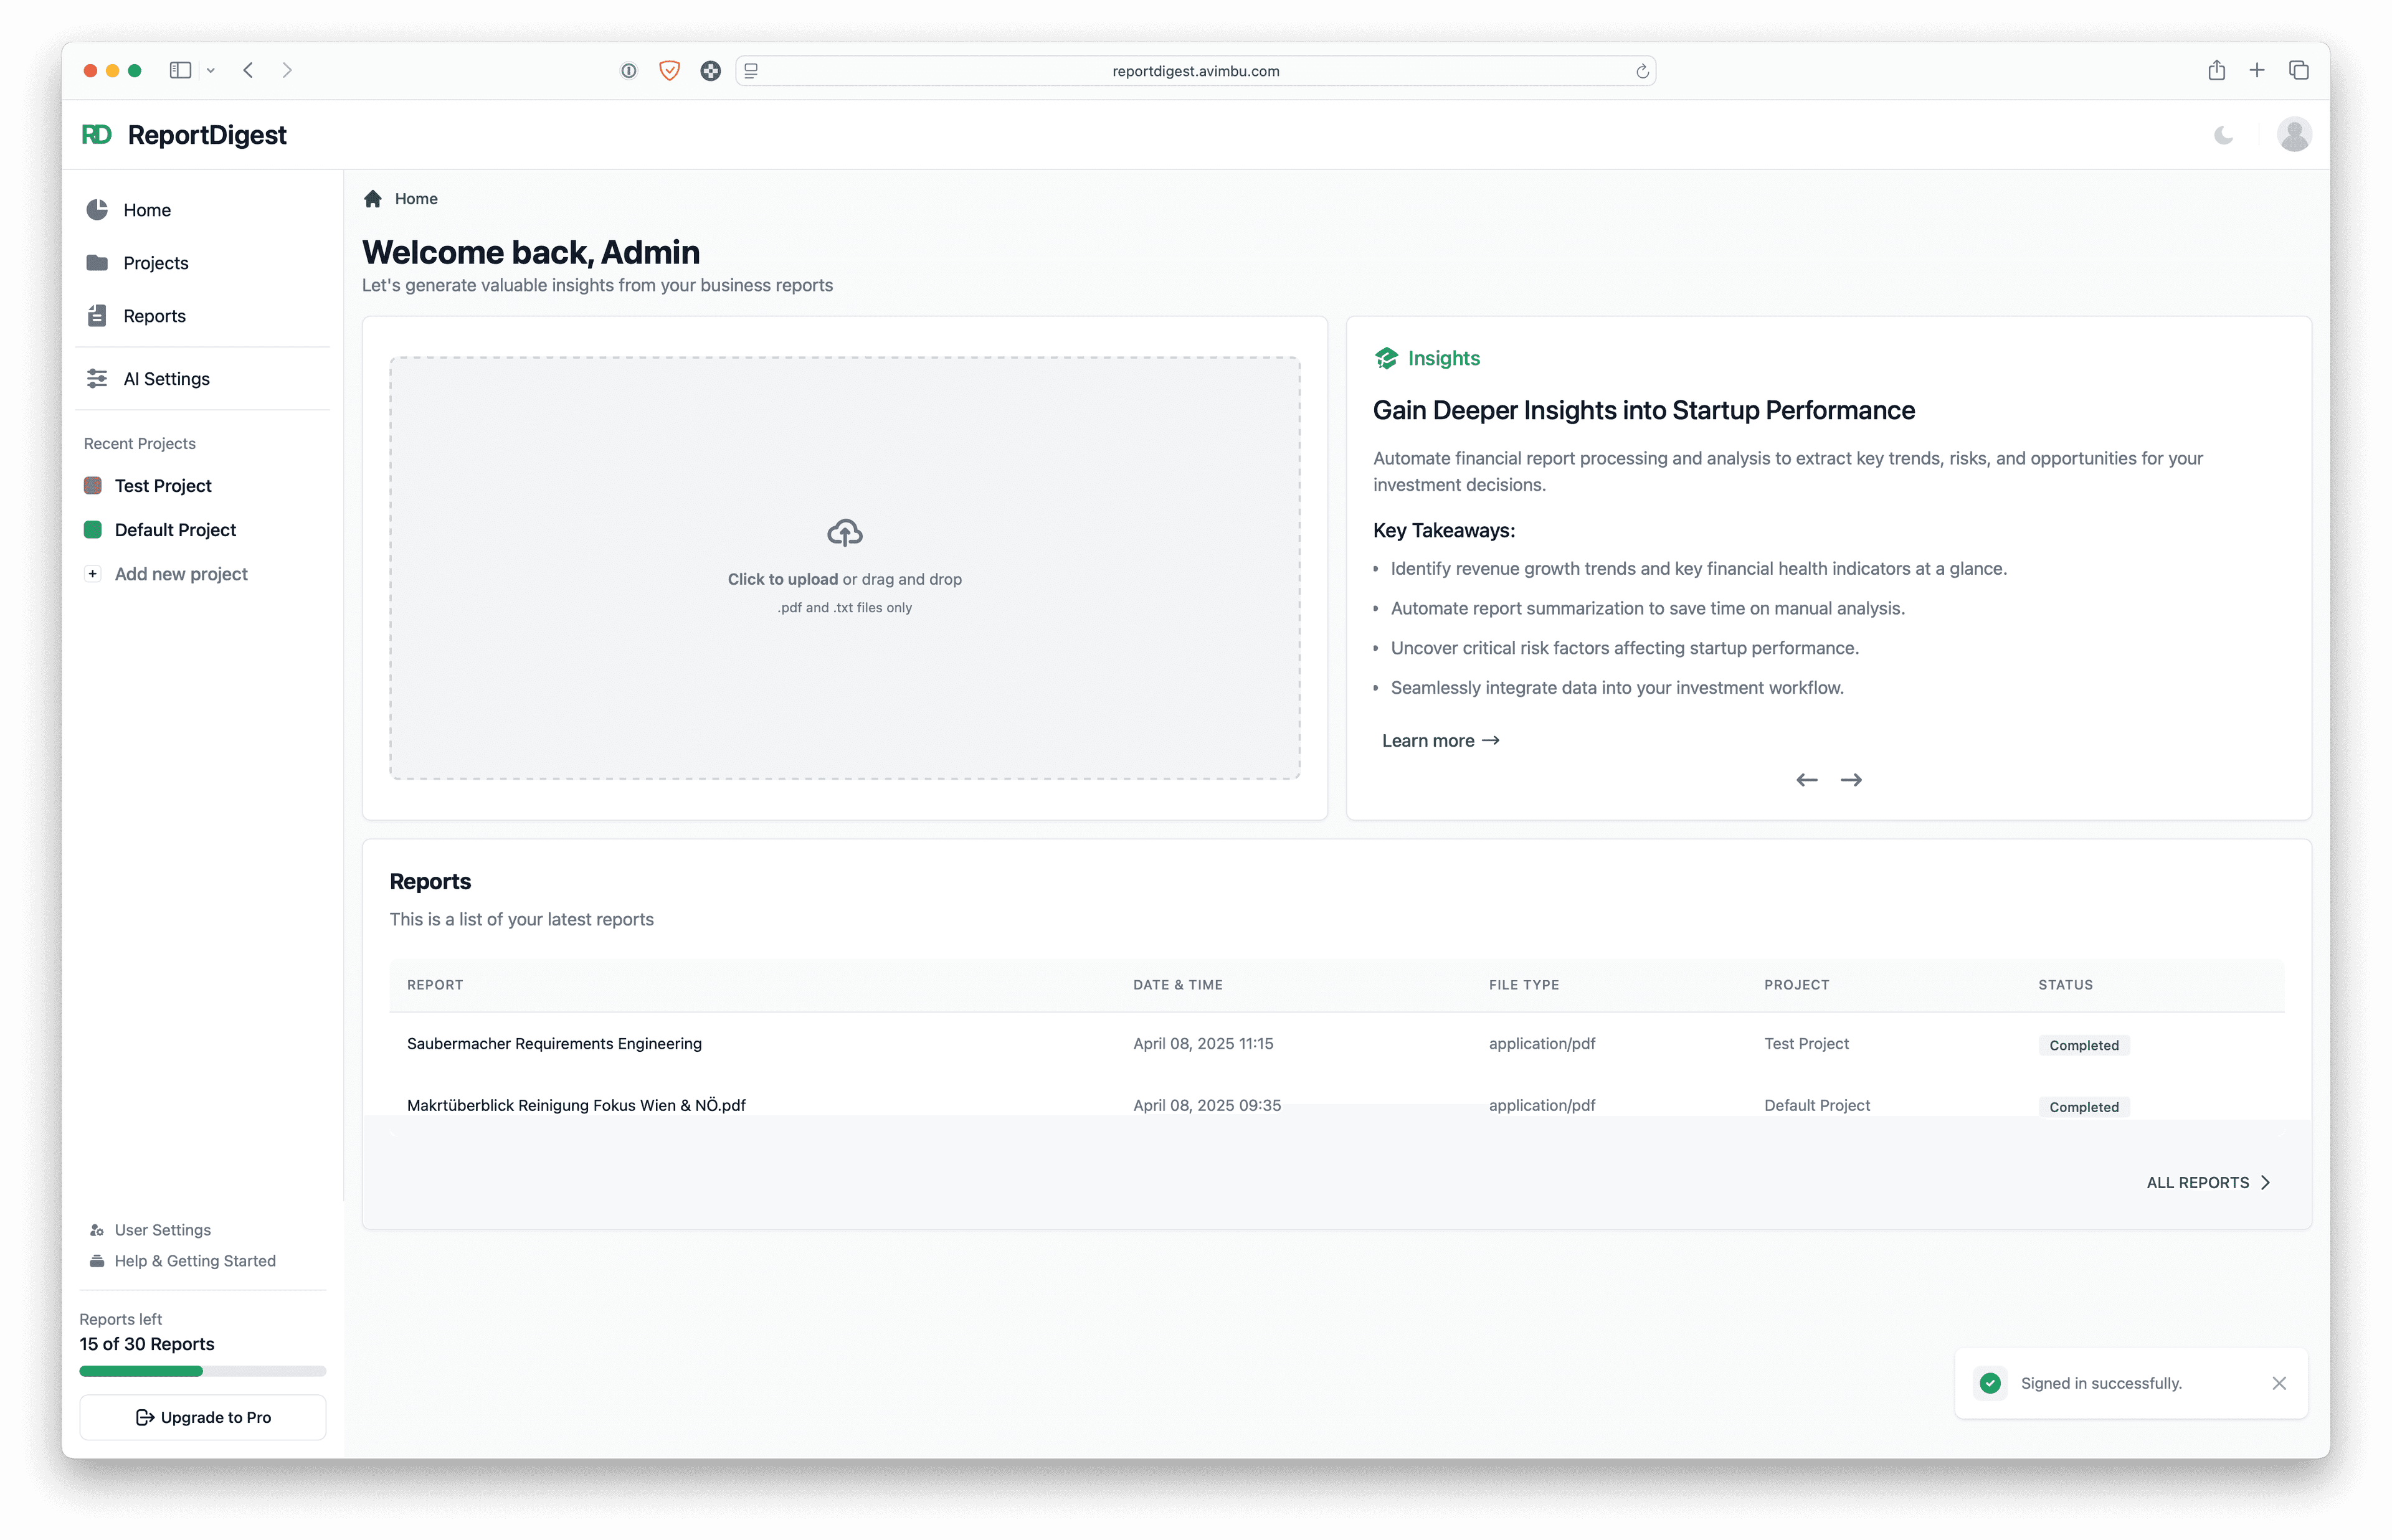
Task: Open the sidebar options chevron in the browser
Action: click(211, 70)
